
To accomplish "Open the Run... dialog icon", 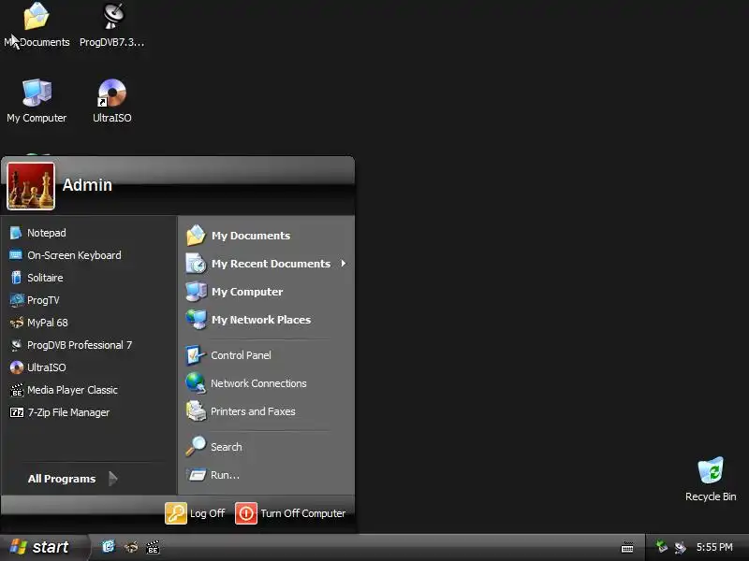I will click(196, 475).
